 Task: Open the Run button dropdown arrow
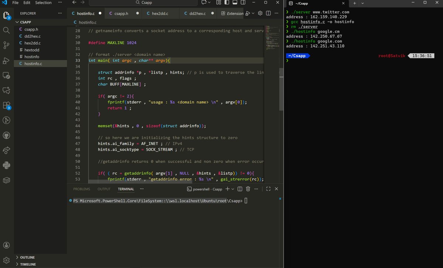pyautogui.click(x=253, y=13)
